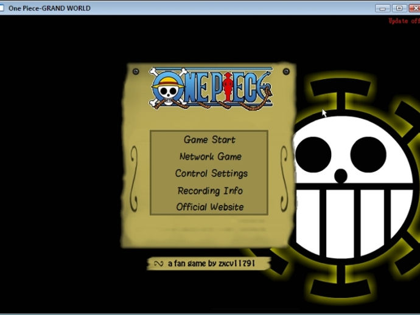Screen dimensions: 420x315
Task: Click the straw hat skull in logo
Action: (168, 89)
